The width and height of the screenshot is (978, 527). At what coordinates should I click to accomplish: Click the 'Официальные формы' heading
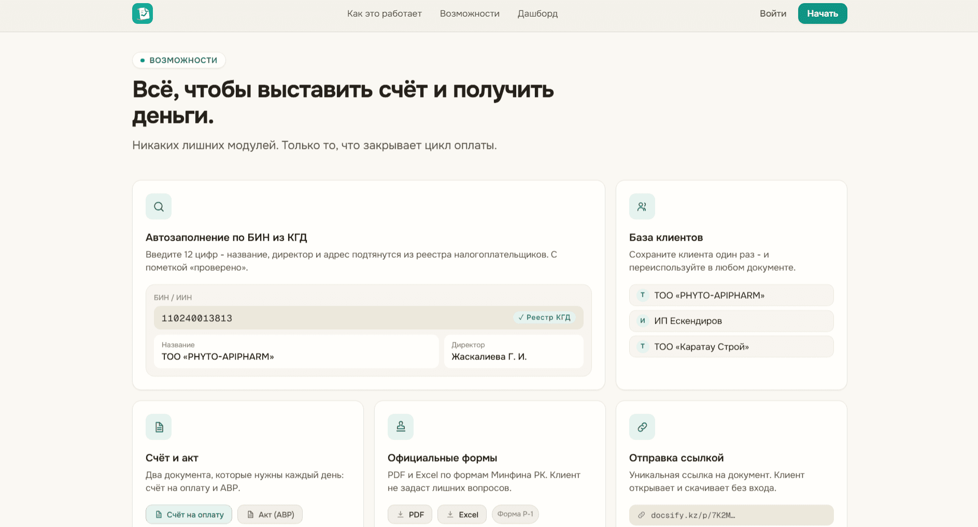(x=442, y=458)
